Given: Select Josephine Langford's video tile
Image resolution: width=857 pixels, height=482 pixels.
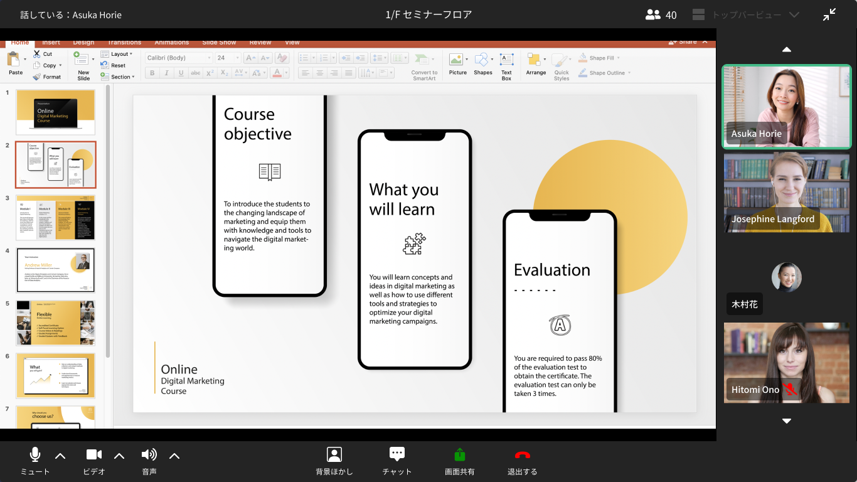Looking at the screenshot, I should tap(787, 193).
